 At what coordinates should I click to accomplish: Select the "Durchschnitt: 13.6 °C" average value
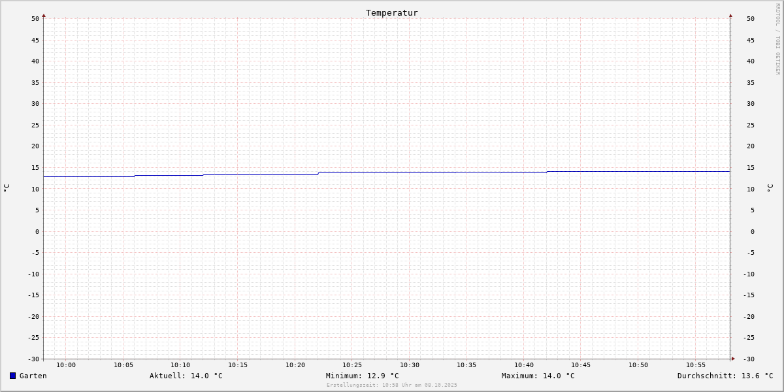pos(725,376)
